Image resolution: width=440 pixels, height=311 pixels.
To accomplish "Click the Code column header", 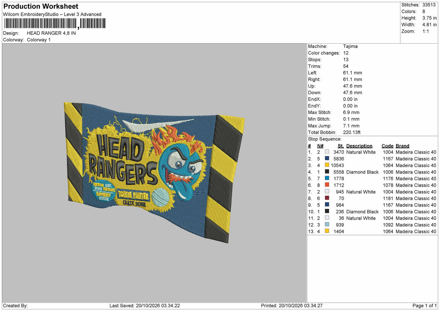I will (x=387, y=146).
